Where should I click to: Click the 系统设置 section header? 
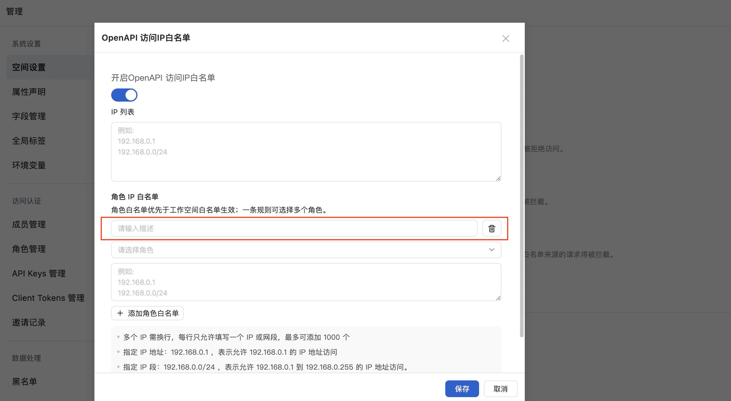(x=26, y=44)
